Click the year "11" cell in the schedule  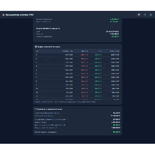pyautogui.click(x=37, y=93)
